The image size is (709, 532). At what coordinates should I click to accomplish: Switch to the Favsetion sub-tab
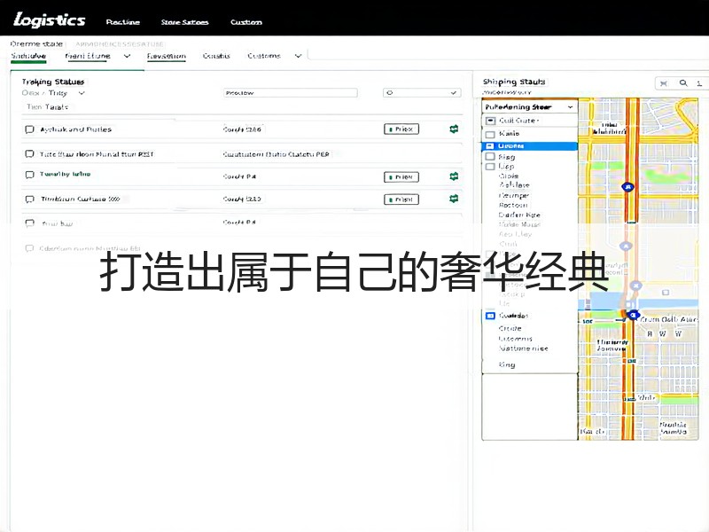[167, 56]
